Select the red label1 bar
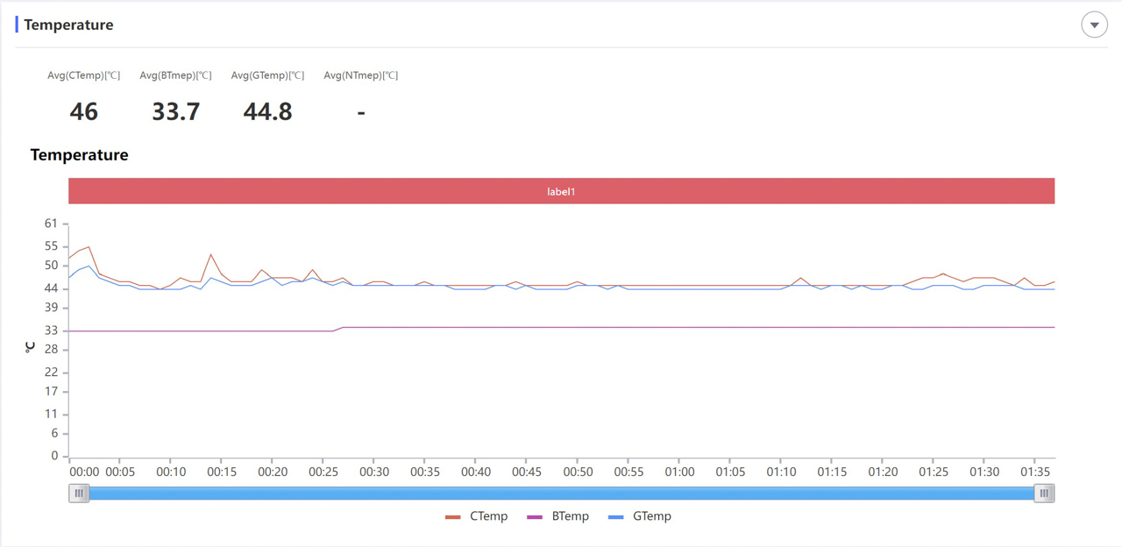 click(x=561, y=191)
